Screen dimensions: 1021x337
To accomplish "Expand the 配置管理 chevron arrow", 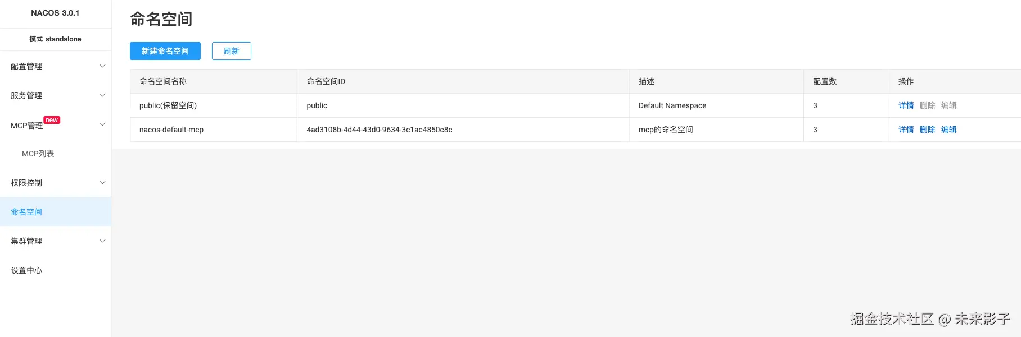I will click(x=102, y=66).
